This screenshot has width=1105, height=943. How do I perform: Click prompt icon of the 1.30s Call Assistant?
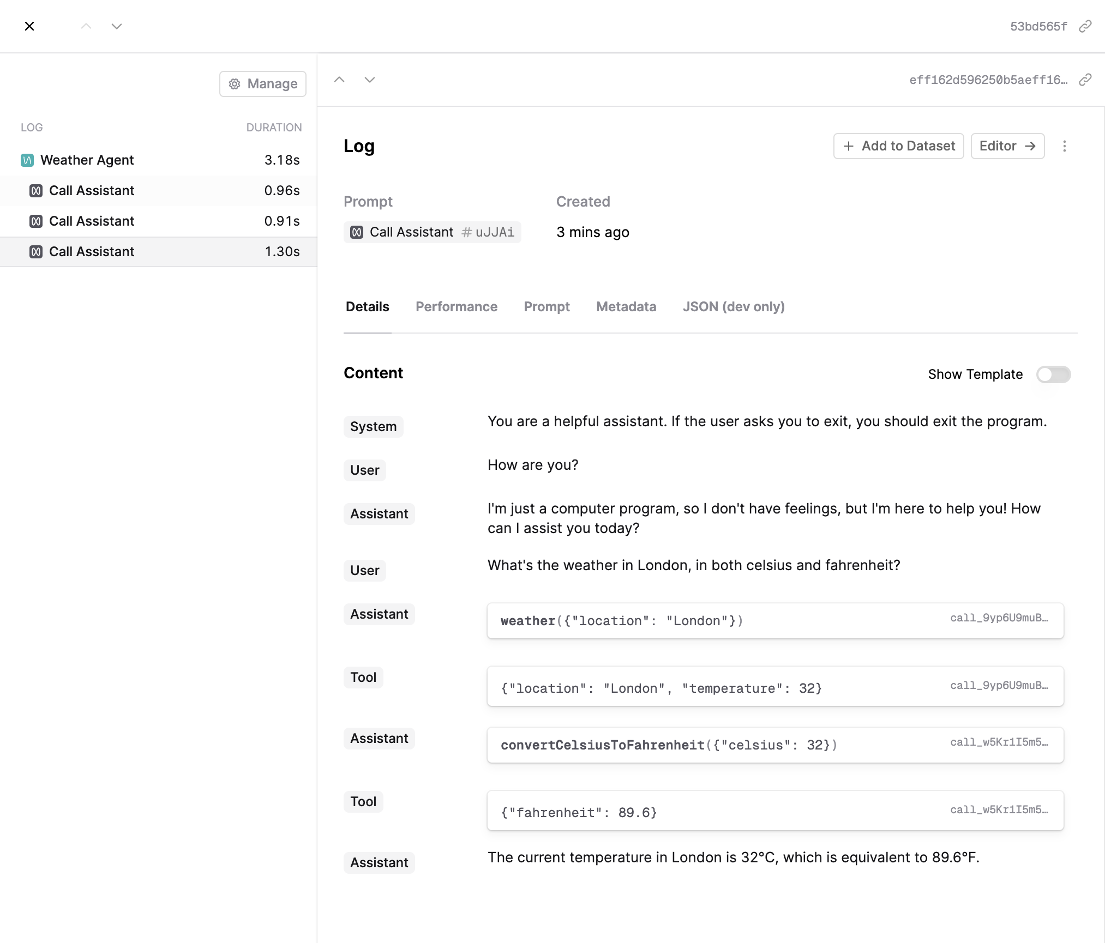point(36,252)
